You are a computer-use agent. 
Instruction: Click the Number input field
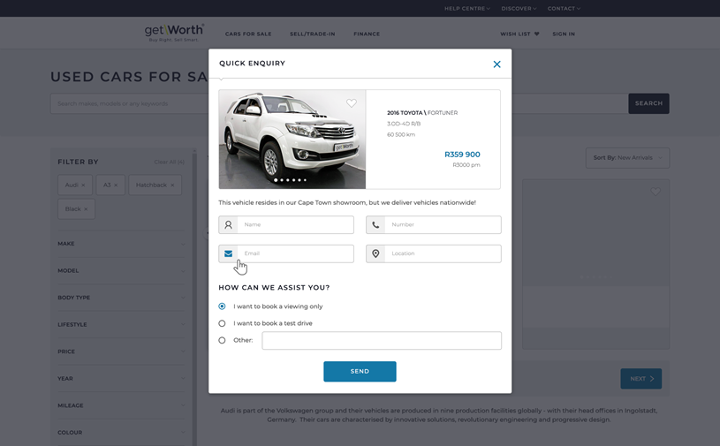[x=434, y=225]
